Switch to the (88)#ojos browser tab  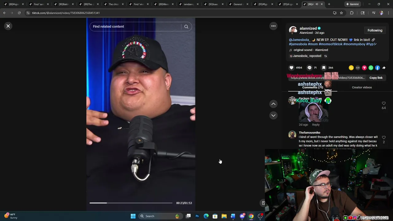click(14, 4)
